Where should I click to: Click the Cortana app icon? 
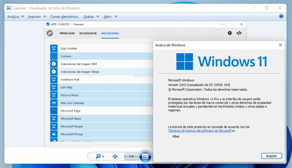pyautogui.click(x=54, y=56)
